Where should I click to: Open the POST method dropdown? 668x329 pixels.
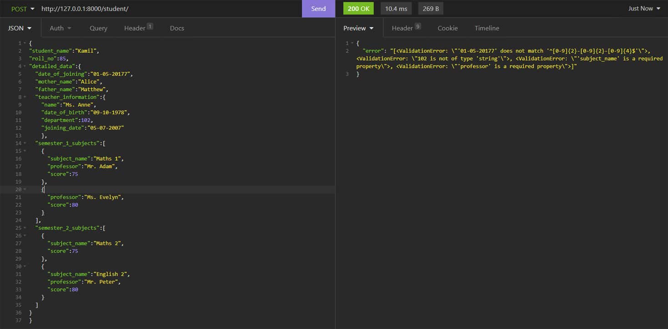click(x=23, y=9)
